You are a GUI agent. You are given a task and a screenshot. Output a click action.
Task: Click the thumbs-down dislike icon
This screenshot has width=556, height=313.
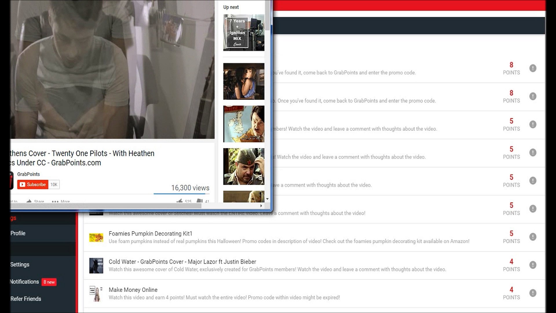coord(200,201)
